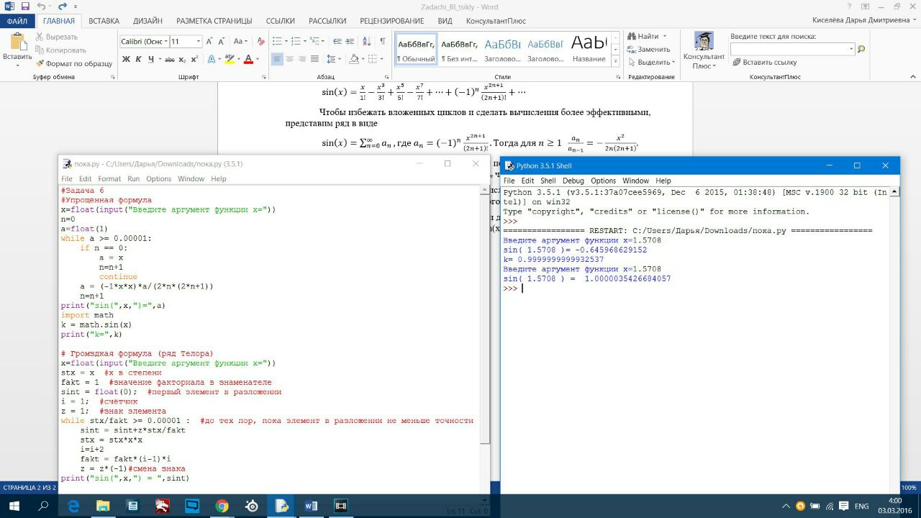Show paragraph marks with the pilcrow icon
This screenshot has height=518, width=921.
tap(382, 42)
